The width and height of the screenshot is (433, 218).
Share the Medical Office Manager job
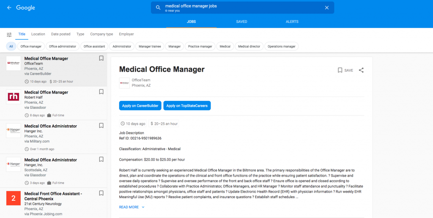tap(361, 70)
